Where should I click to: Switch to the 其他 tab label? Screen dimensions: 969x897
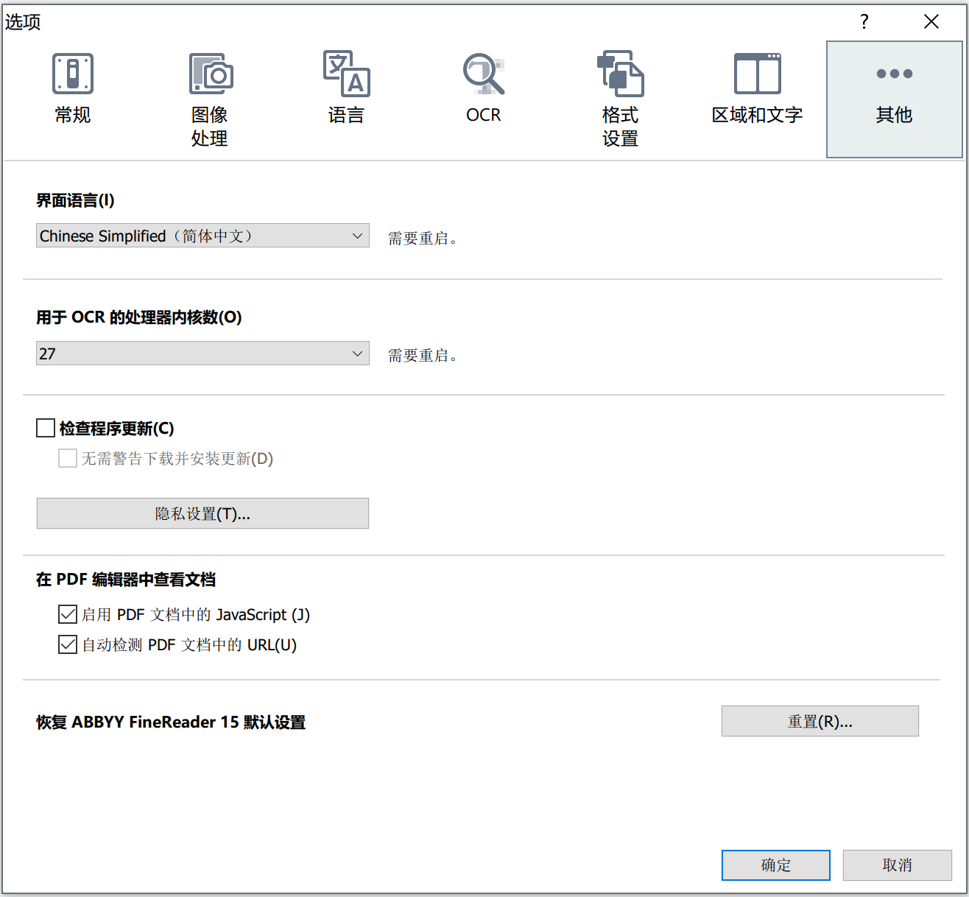894,115
